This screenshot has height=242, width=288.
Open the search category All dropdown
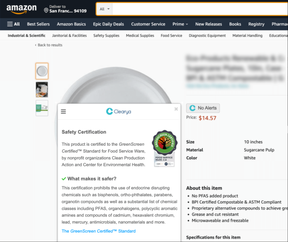tap(105, 9)
